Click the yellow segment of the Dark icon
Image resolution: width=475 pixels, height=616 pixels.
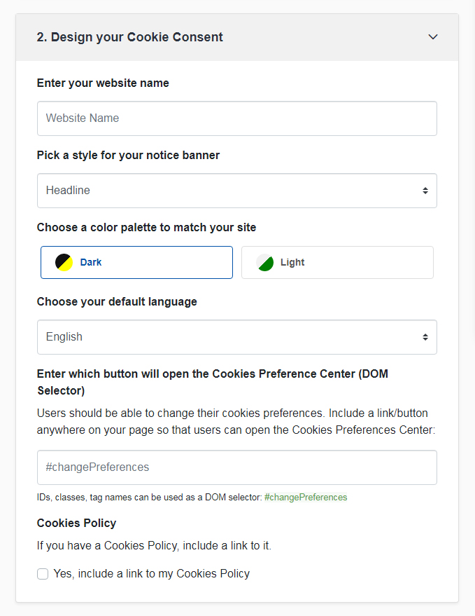click(67, 266)
